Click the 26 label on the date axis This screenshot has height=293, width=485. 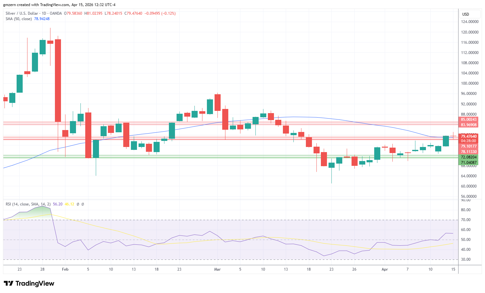point(354,269)
